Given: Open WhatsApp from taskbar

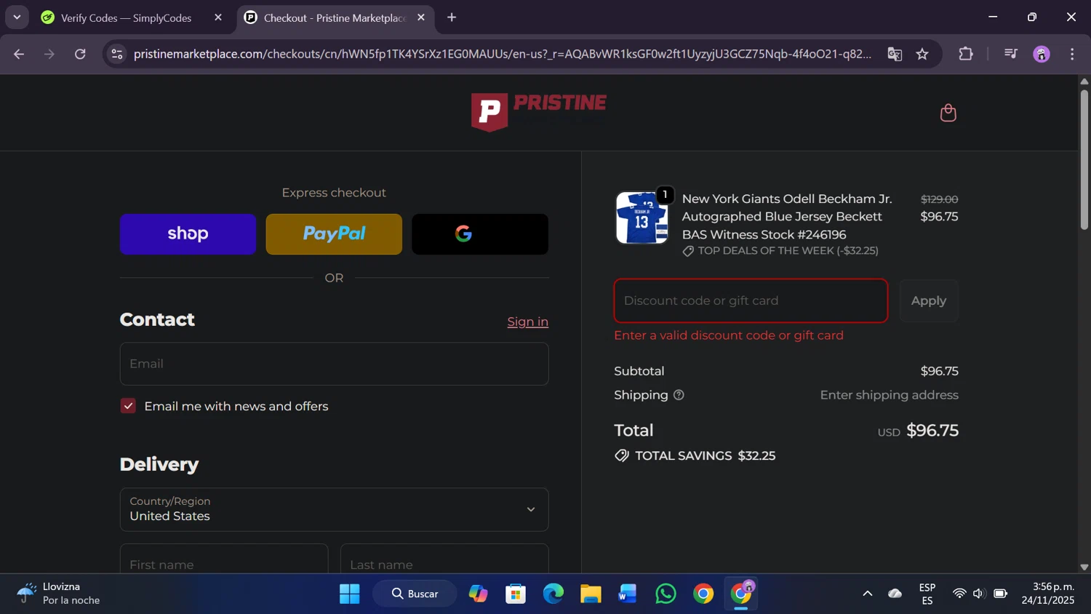Looking at the screenshot, I should 666,594.
